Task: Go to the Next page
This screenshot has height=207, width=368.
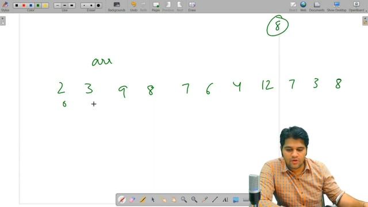Action: click(180, 6)
